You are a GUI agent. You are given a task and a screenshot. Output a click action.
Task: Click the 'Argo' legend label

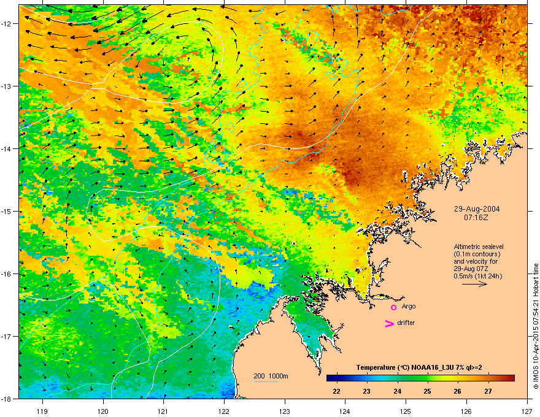click(x=409, y=307)
